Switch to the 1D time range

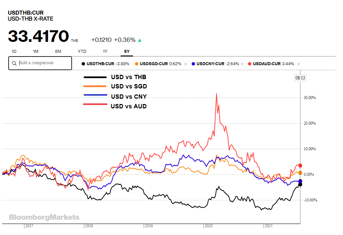(14, 51)
